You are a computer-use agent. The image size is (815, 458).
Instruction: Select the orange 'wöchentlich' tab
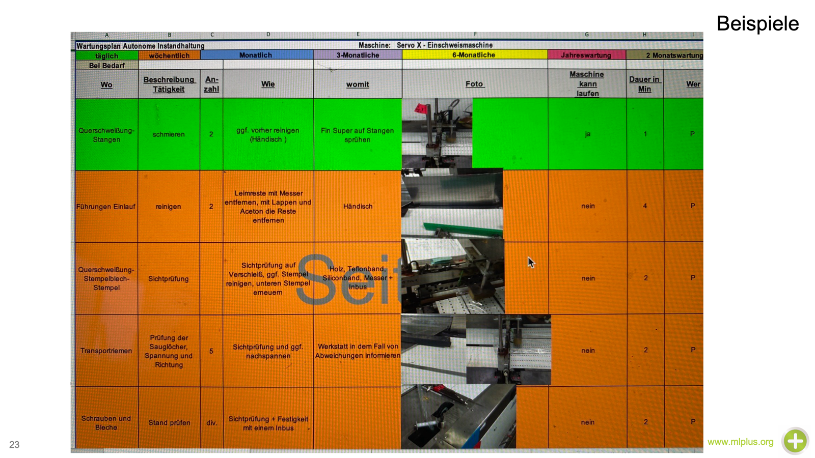(x=169, y=55)
